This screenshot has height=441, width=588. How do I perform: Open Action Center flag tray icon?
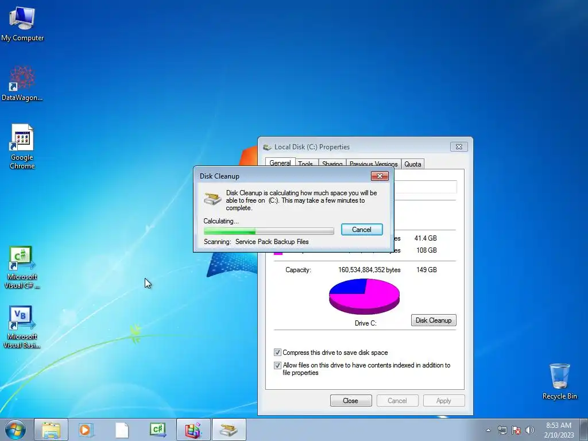(516, 430)
